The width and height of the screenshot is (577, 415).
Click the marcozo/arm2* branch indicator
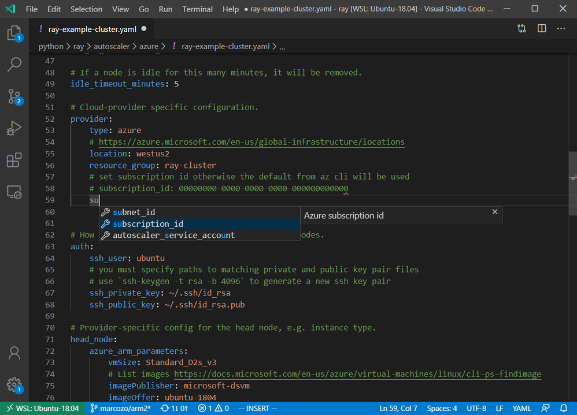pyautogui.click(x=120, y=409)
